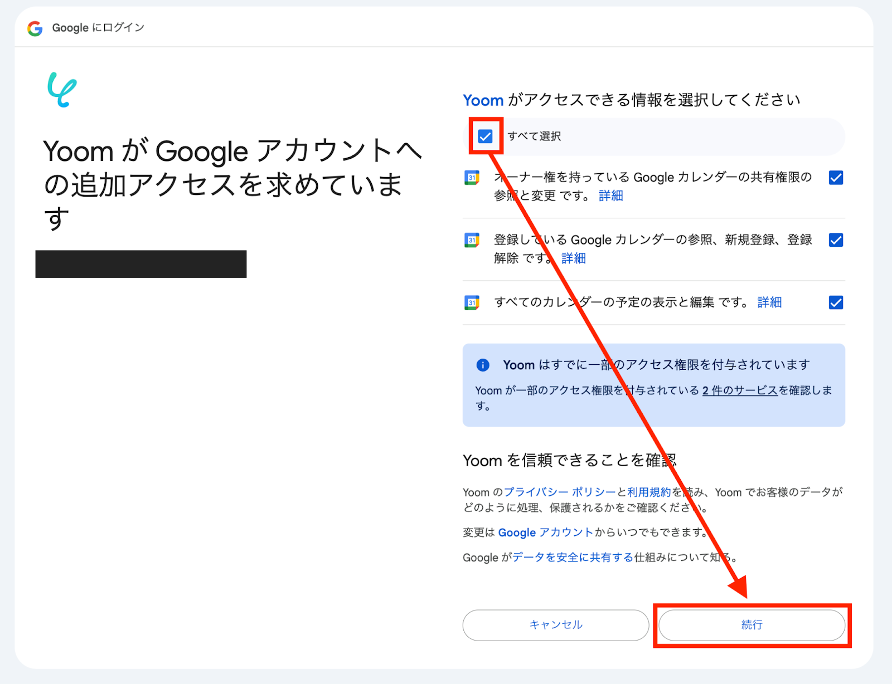This screenshot has width=892, height=684.
Task: Click the キャンセル button
Action: (556, 625)
